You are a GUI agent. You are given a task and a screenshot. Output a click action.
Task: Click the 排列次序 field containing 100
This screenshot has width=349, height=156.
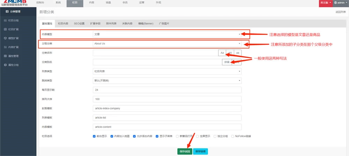click(x=167, y=99)
